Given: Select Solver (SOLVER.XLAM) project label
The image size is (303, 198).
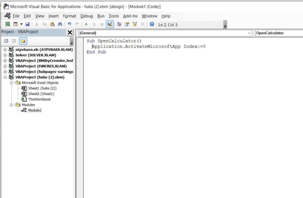Looking at the screenshot, I should point(36,55).
